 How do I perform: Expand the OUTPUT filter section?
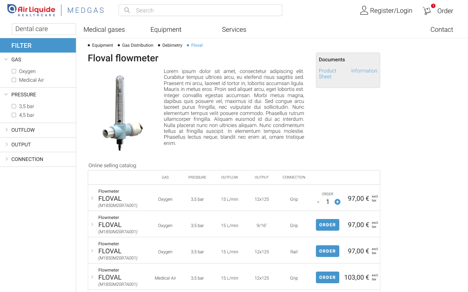[7, 144]
